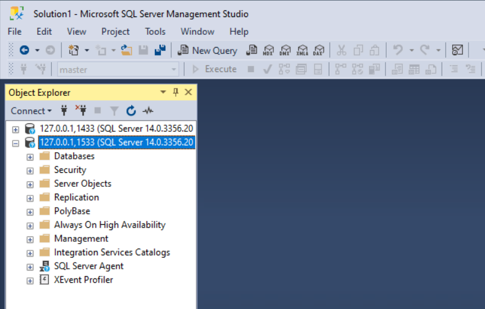
Task: Click Connect Object Explorer plug icon
Action: click(64, 111)
